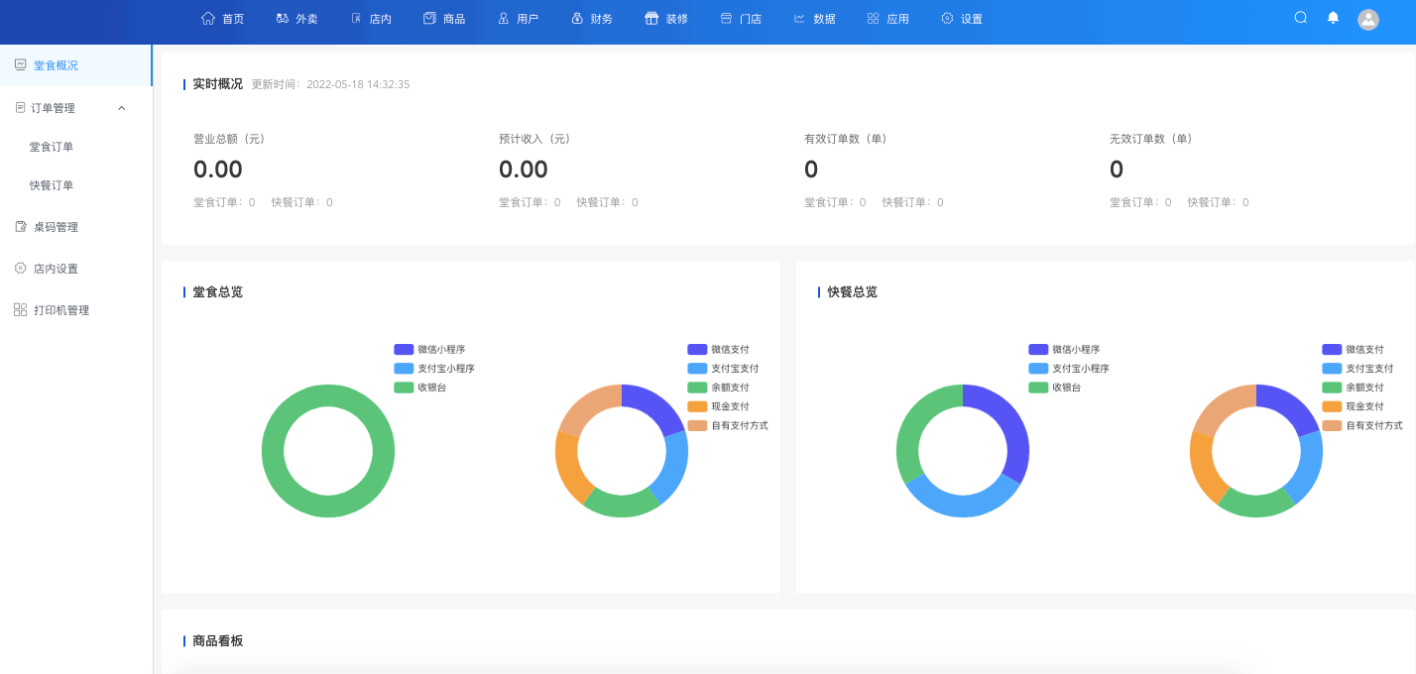Click the 装修 gift box icon
Image resolution: width=1416 pixels, height=674 pixels.
pos(651,18)
